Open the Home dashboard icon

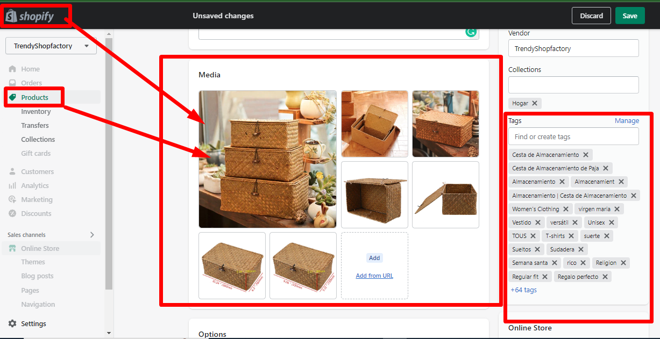tap(12, 69)
